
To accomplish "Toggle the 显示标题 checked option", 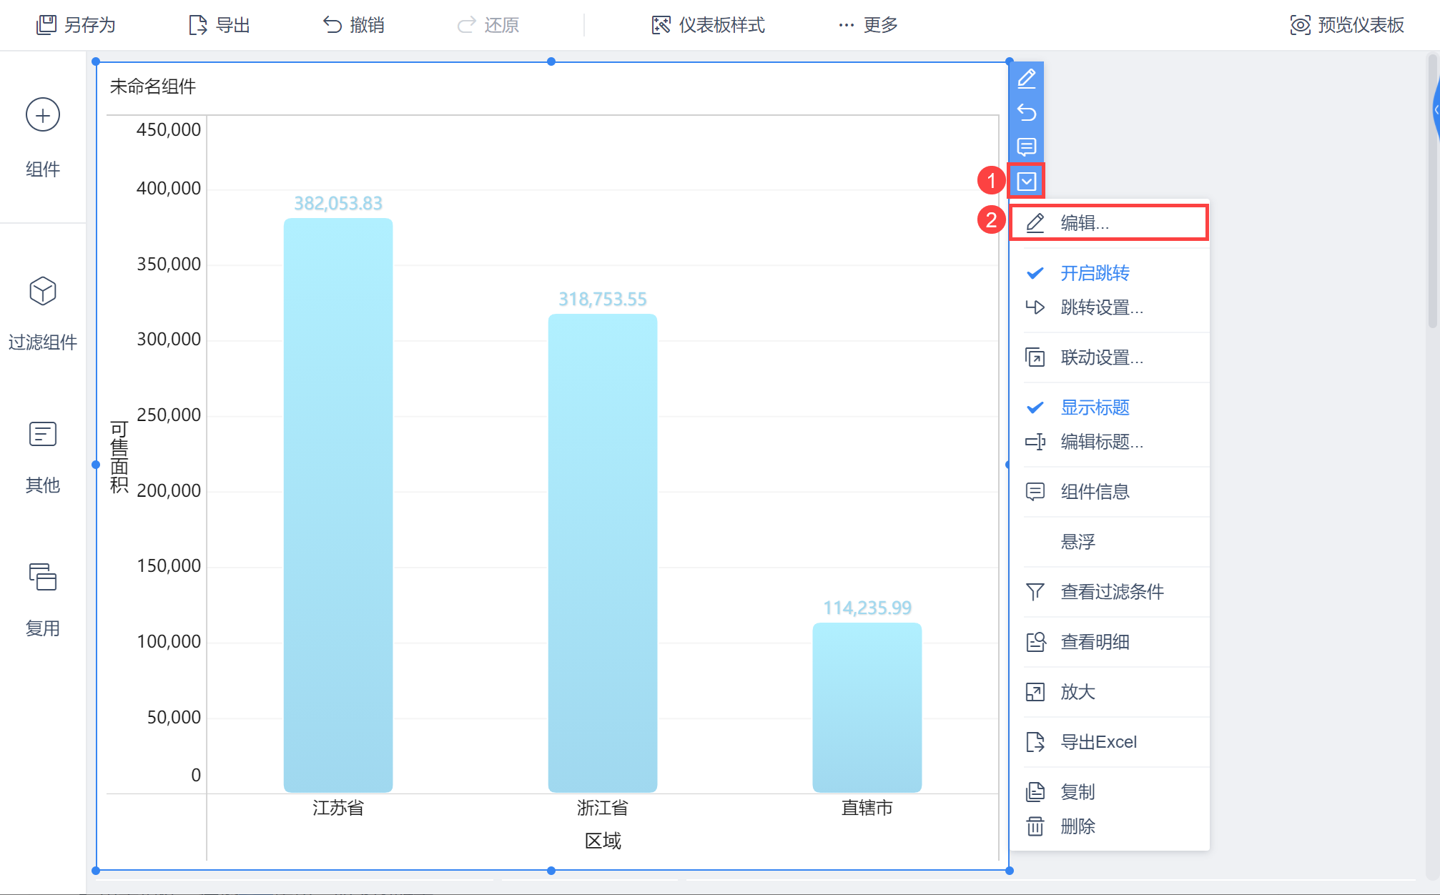I will 1095,407.
